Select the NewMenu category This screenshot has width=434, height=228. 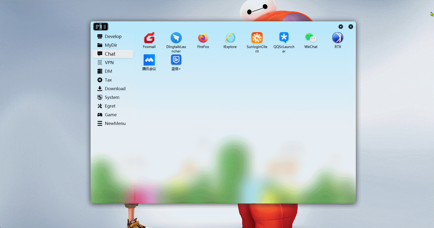[x=113, y=123]
